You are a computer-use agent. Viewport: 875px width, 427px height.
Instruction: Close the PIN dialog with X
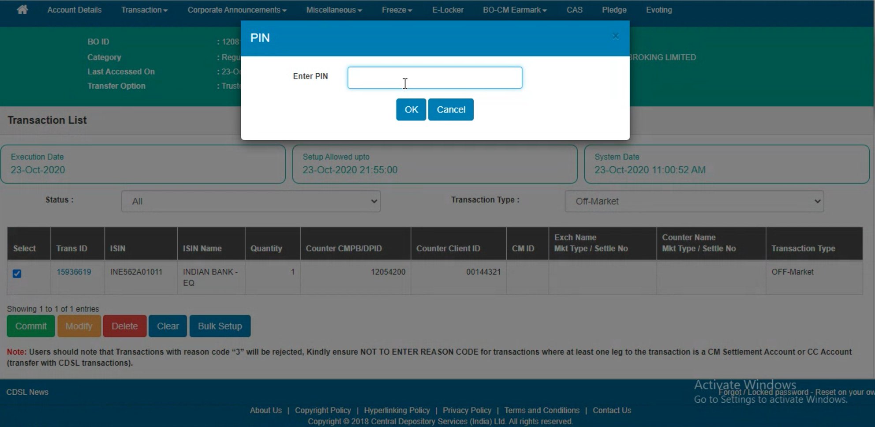[x=616, y=37]
